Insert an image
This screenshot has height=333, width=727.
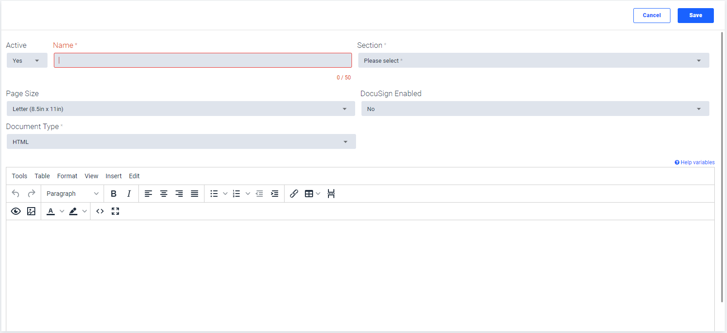pos(31,211)
